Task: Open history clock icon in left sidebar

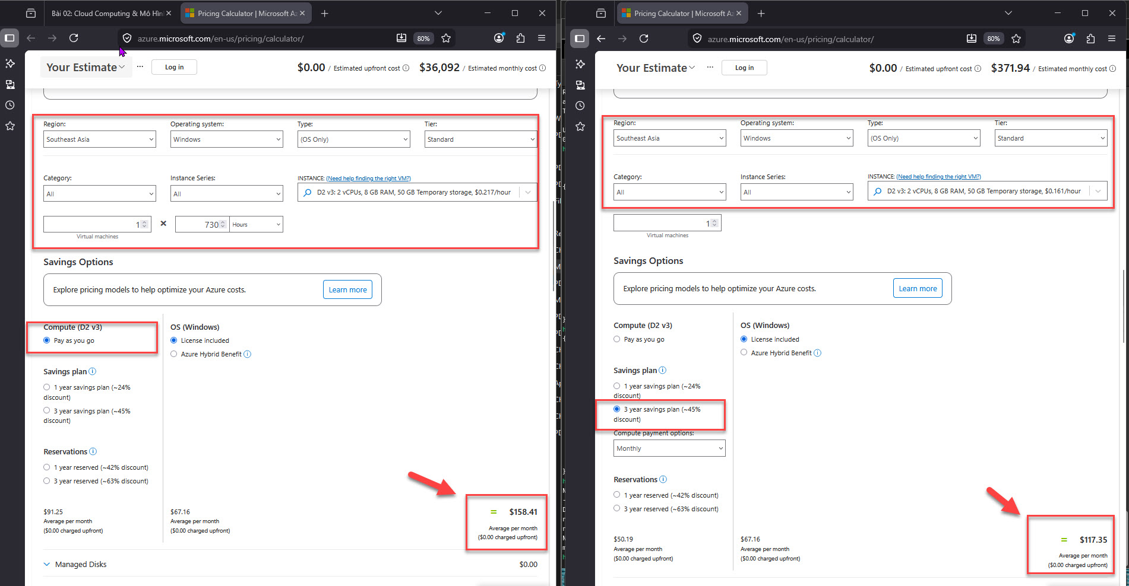Action: coord(10,105)
